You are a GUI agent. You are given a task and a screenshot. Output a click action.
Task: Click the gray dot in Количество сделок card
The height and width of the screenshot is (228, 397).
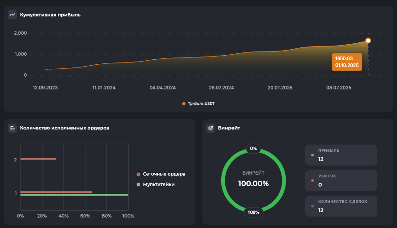tap(312, 206)
